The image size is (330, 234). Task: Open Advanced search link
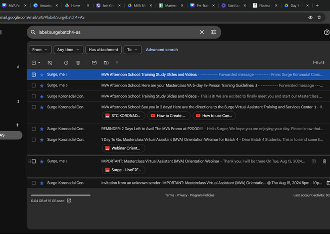pos(162,50)
